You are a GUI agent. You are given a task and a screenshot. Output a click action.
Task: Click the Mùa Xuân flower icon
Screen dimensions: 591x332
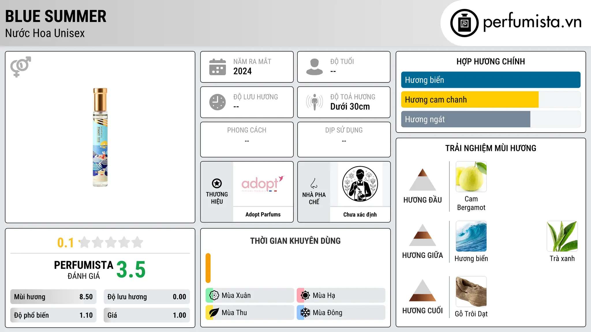tap(214, 295)
